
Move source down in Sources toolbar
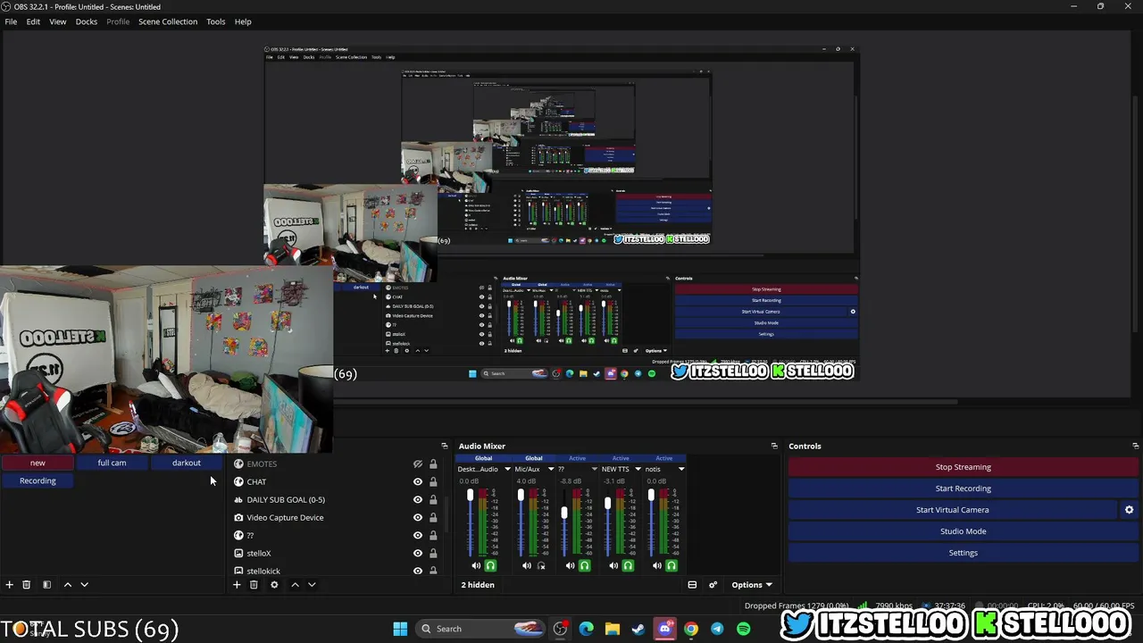pos(312,585)
